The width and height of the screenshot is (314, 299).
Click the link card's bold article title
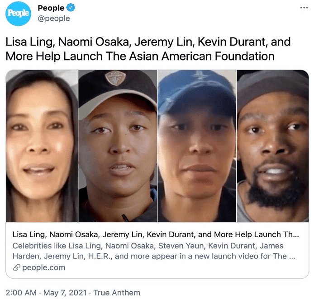coord(156,234)
